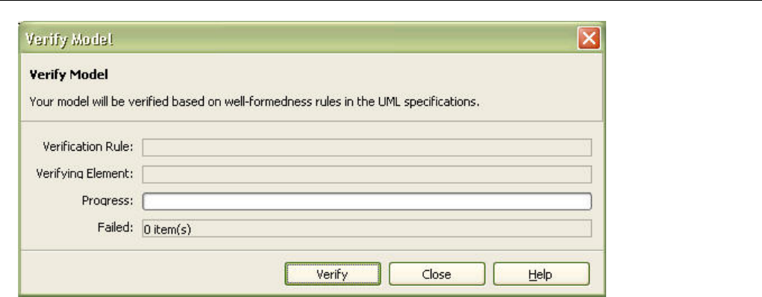The image size is (762, 297).
Task: Click inside the Verification Rule field
Action: (367, 147)
